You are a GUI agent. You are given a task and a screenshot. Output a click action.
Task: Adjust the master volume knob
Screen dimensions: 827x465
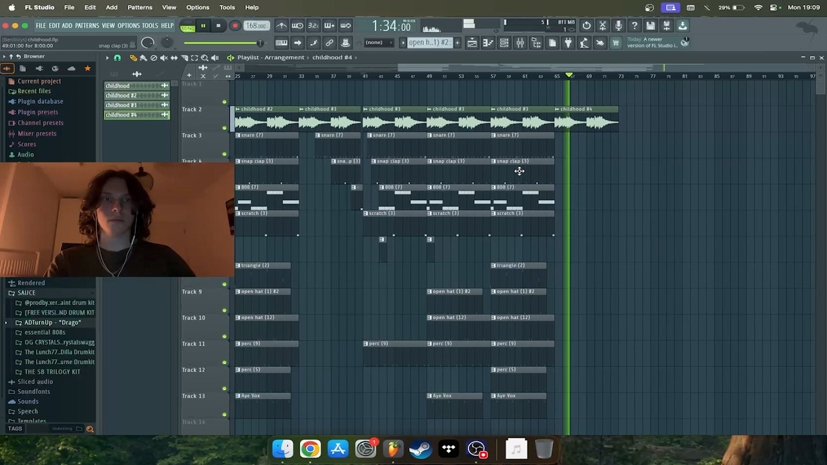tap(148, 43)
